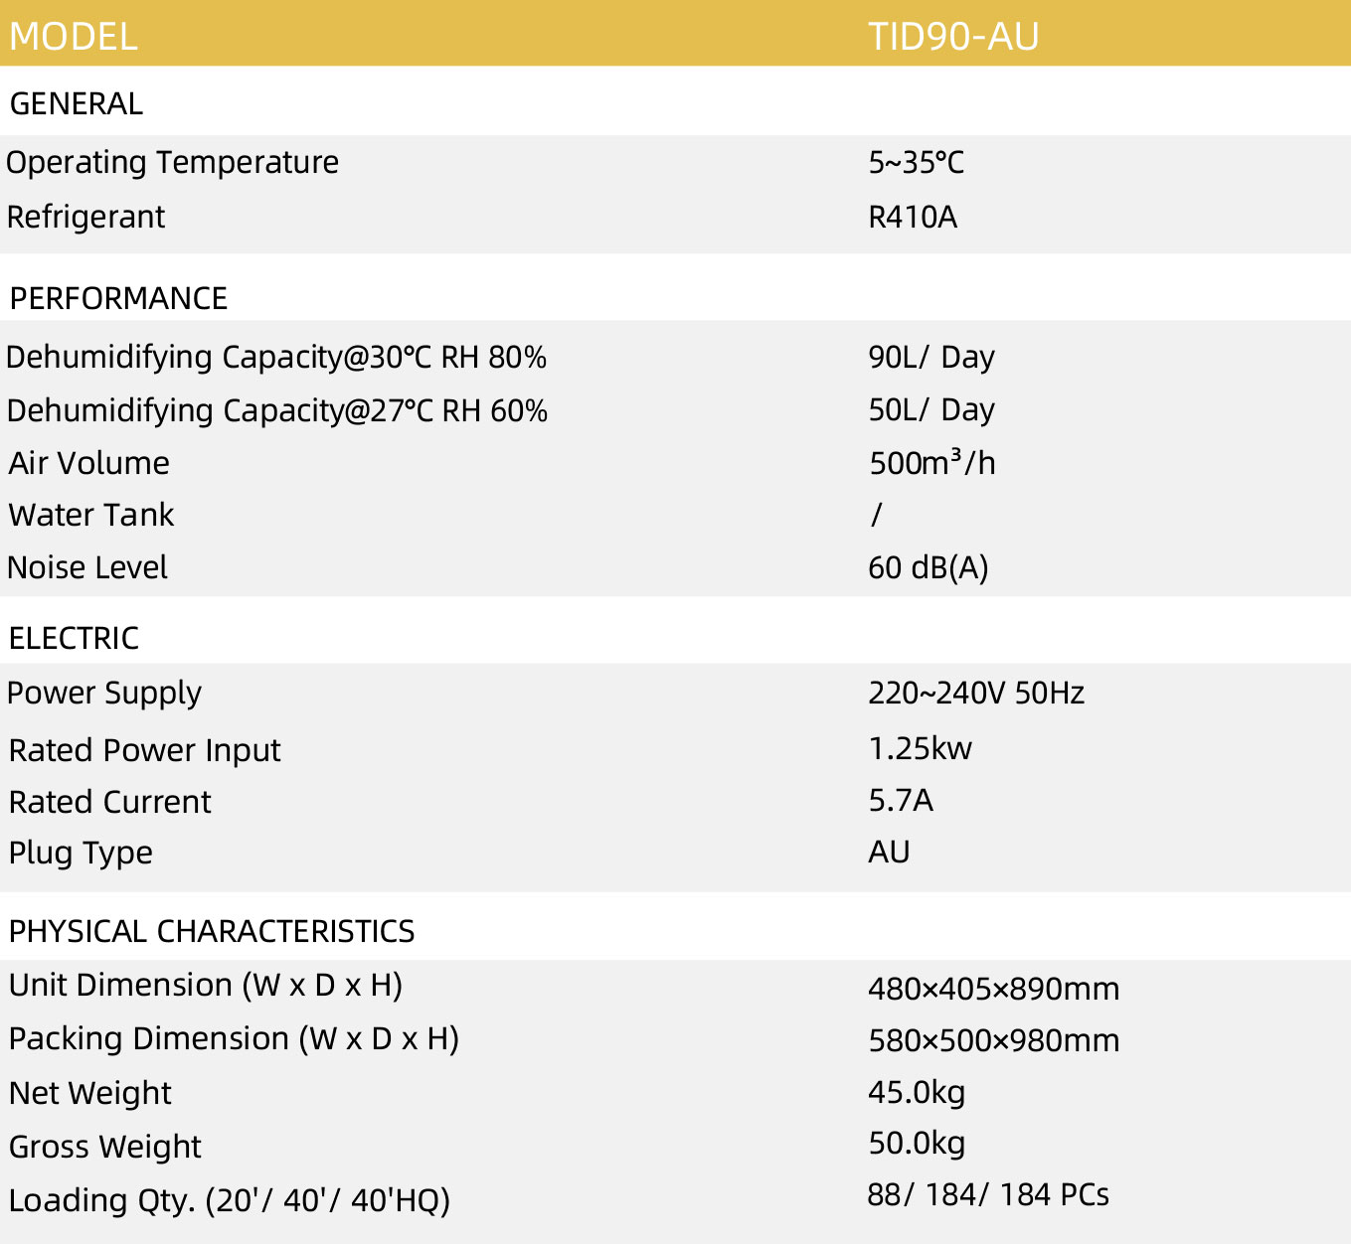Click the MODEL header label
Image resolution: width=1351 pixels, height=1244 pixels.
pyautogui.click(x=74, y=37)
